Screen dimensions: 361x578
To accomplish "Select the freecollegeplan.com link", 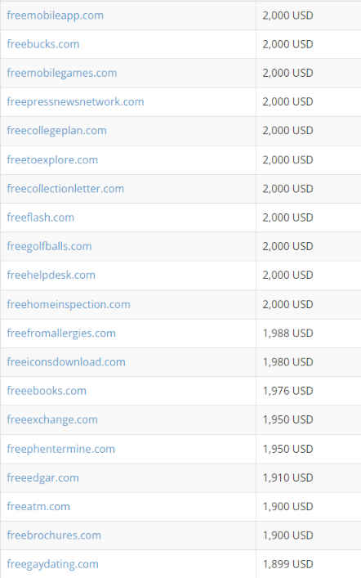I will 56,131.
